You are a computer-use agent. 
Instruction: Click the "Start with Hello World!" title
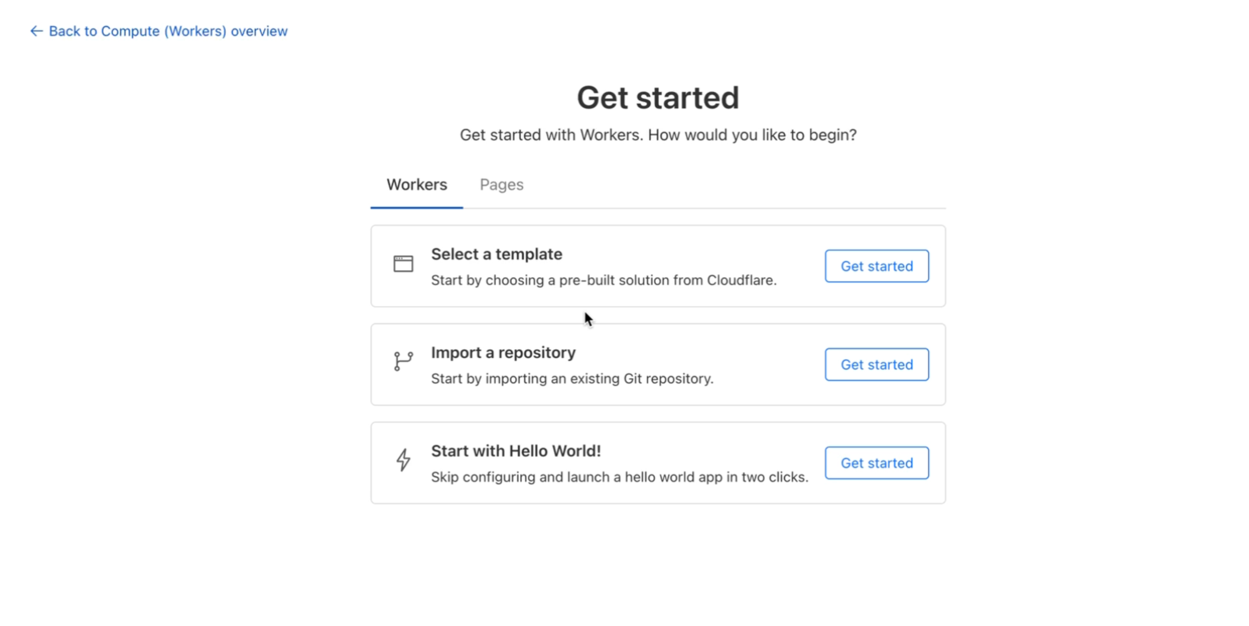(x=516, y=451)
